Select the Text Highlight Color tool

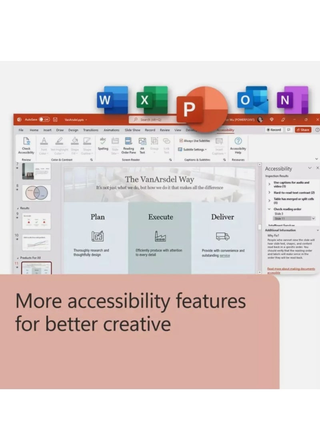59,145
